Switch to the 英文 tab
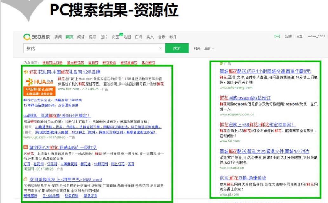Screen dimensions: 328x203 point(150,37)
